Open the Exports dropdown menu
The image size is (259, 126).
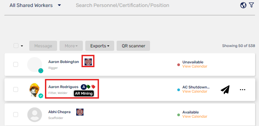100,46
